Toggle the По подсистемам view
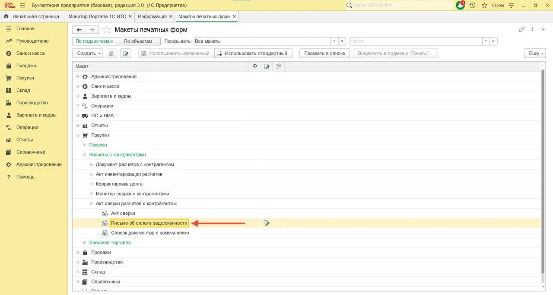 94,41
